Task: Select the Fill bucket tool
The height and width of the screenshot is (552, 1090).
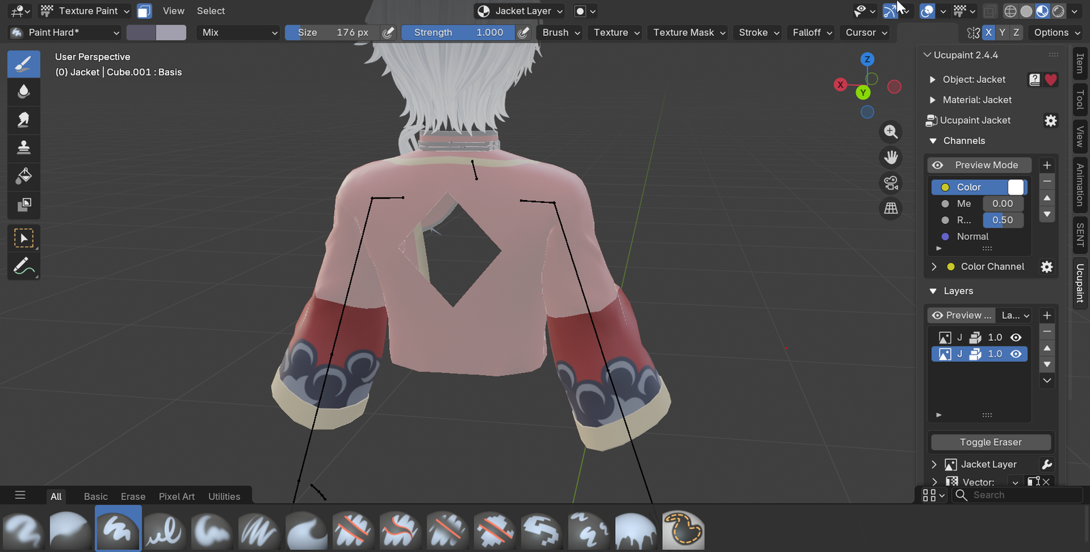Action: [x=24, y=176]
